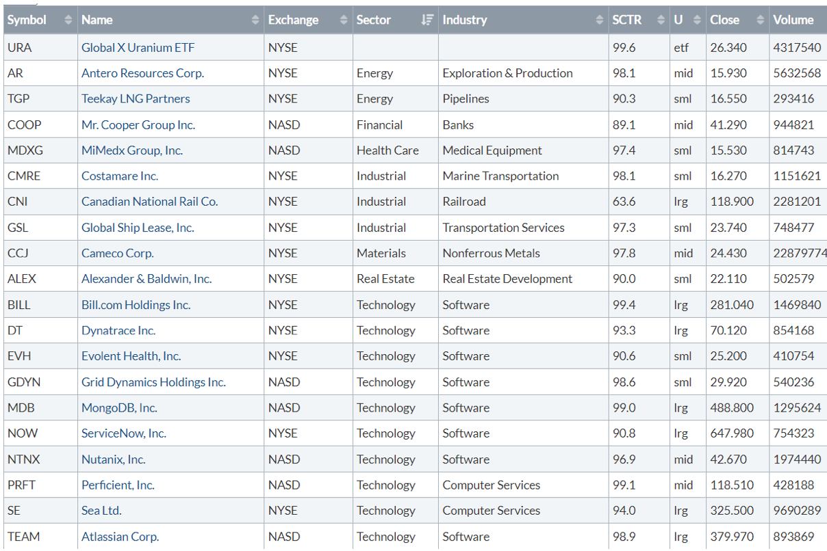Toggle the Sector column sort indicator
The height and width of the screenshot is (551, 827).
tap(428, 21)
